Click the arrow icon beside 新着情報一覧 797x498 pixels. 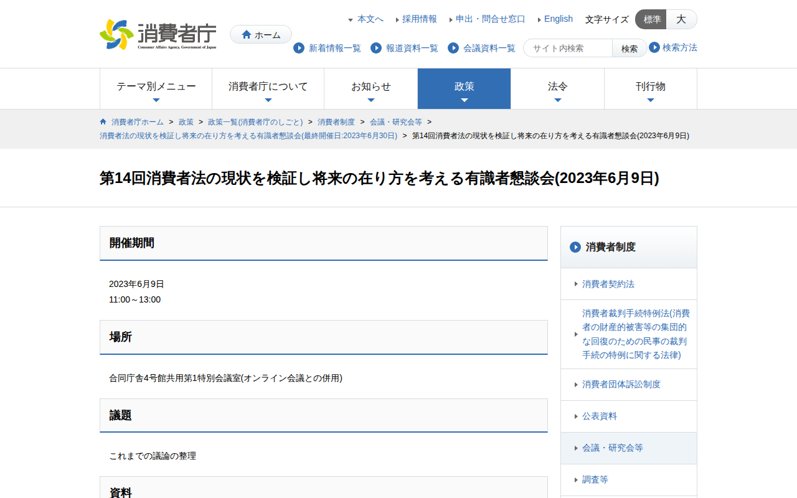pyautogui.click(x=299, y=48)
